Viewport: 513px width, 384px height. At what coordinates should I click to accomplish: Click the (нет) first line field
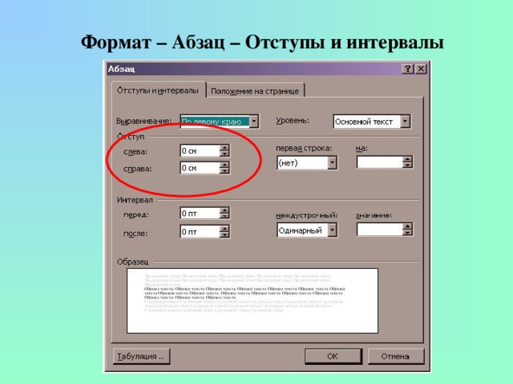point(302,162)
